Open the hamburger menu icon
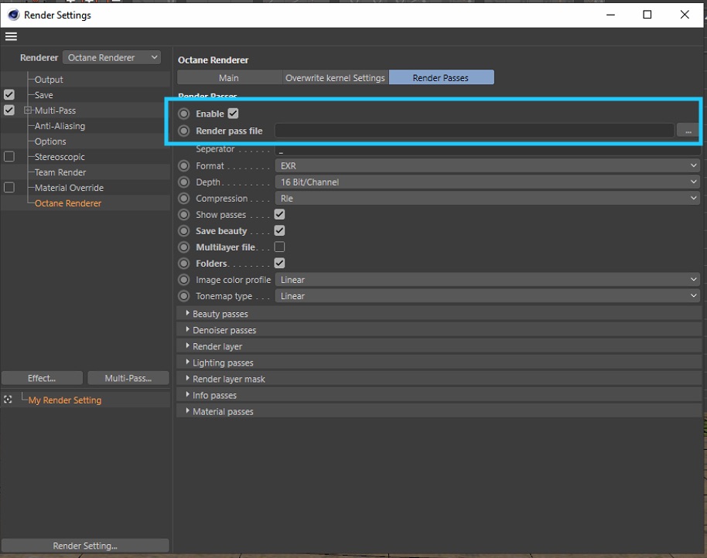 [x=11, y=36]
